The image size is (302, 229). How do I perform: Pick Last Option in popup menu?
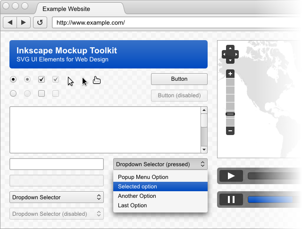coord(160,205)
